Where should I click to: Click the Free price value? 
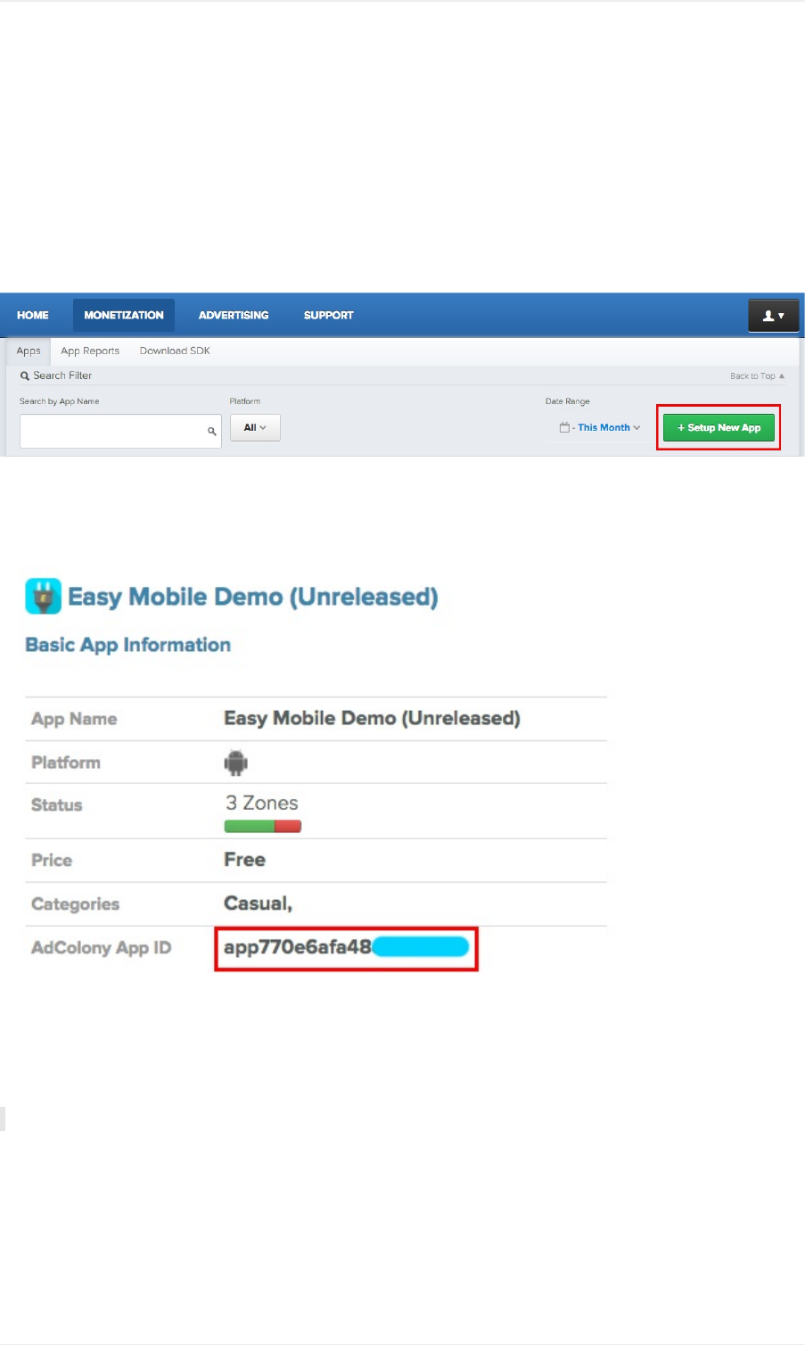tap(244, 860)
